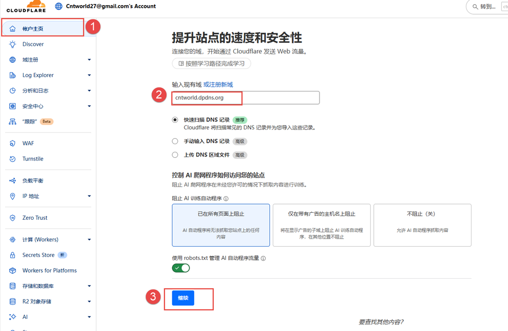Open "跟踪" Beta item in the sidebar

pos(48,121)
